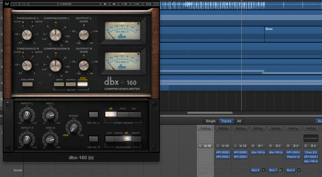Undo the last plugin change

(15, 4)
